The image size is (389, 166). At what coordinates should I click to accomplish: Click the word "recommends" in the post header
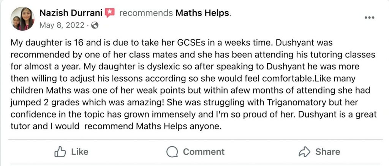tap(146, 13)
